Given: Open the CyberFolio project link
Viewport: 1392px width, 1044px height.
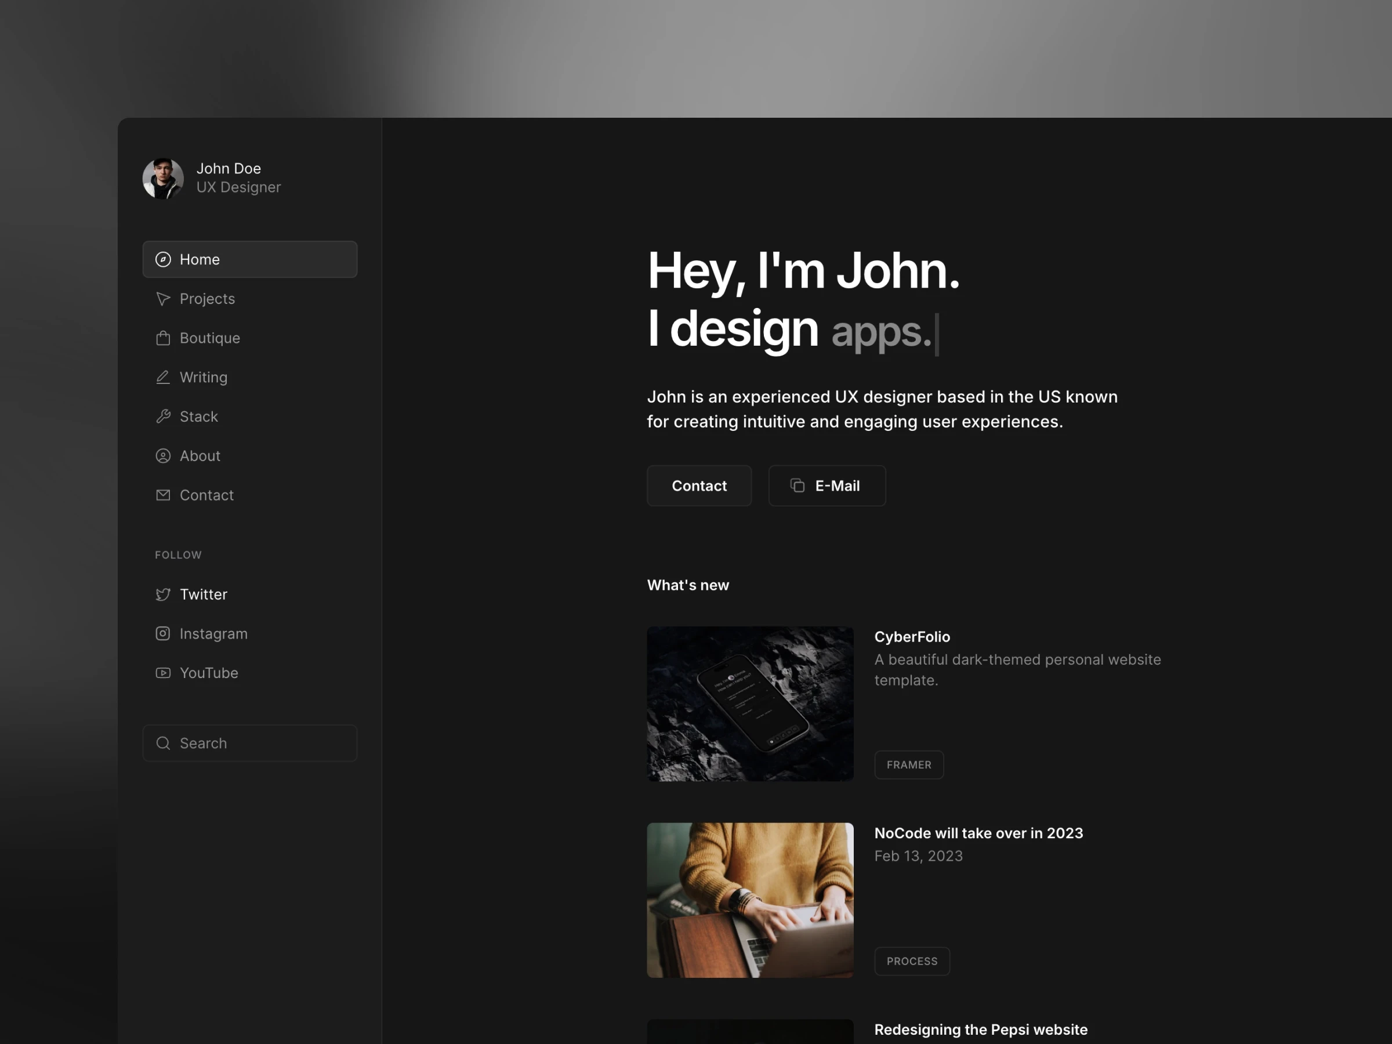Looking at the screenshot, I should coord(912,636).
